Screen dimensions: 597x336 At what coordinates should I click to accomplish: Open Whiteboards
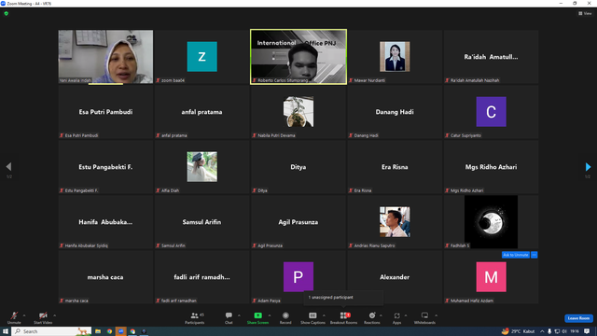tap(424, 317)
